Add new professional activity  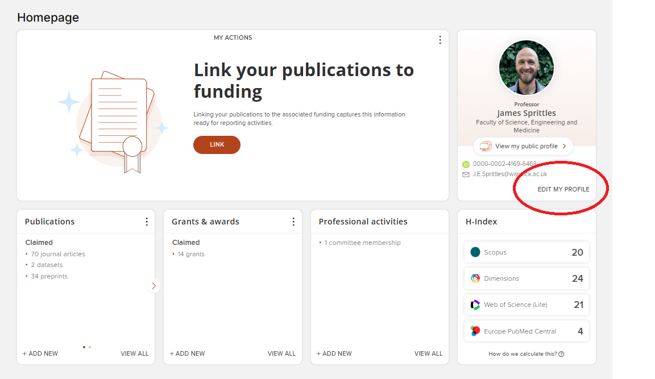pyautogui.click(x=334, y=353)
